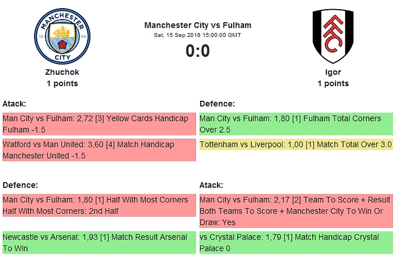Click the 0:0 match score

click(x=198, y=51)
